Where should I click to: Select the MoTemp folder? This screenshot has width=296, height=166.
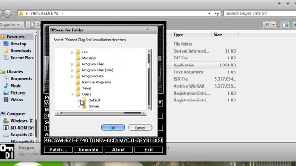(89, 58)
